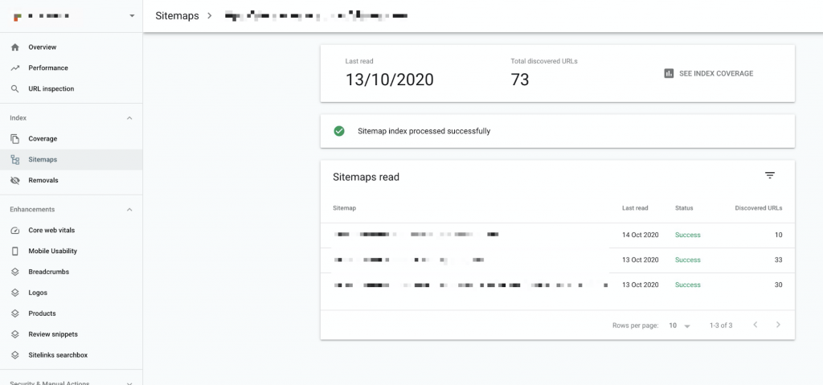Go to next page of sitemaps
823x385 pixels.
778,326
